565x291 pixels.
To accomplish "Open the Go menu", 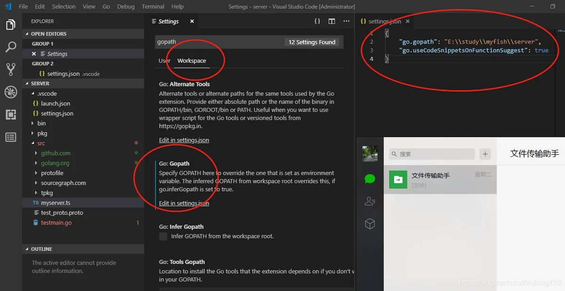I will (x=106, y=7).
